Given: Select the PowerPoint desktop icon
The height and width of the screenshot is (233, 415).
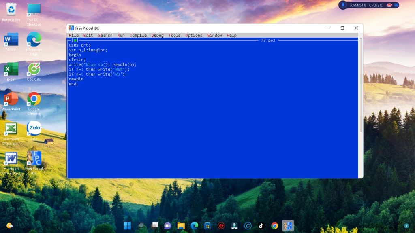Looking at the screenshot, I should tap(11, 102).
